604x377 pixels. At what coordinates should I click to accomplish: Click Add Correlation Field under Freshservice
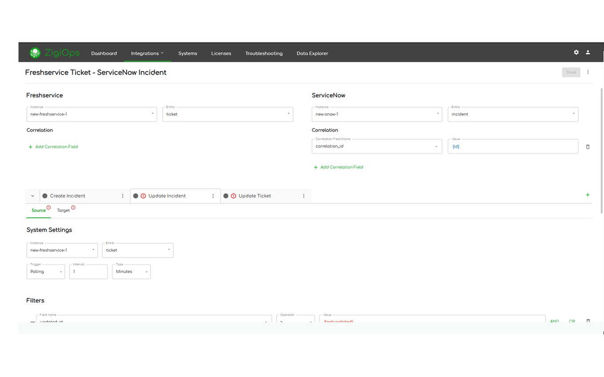pos(53,147)
